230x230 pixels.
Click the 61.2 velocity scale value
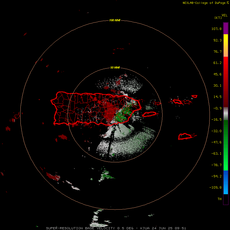[x=217, y=63]
